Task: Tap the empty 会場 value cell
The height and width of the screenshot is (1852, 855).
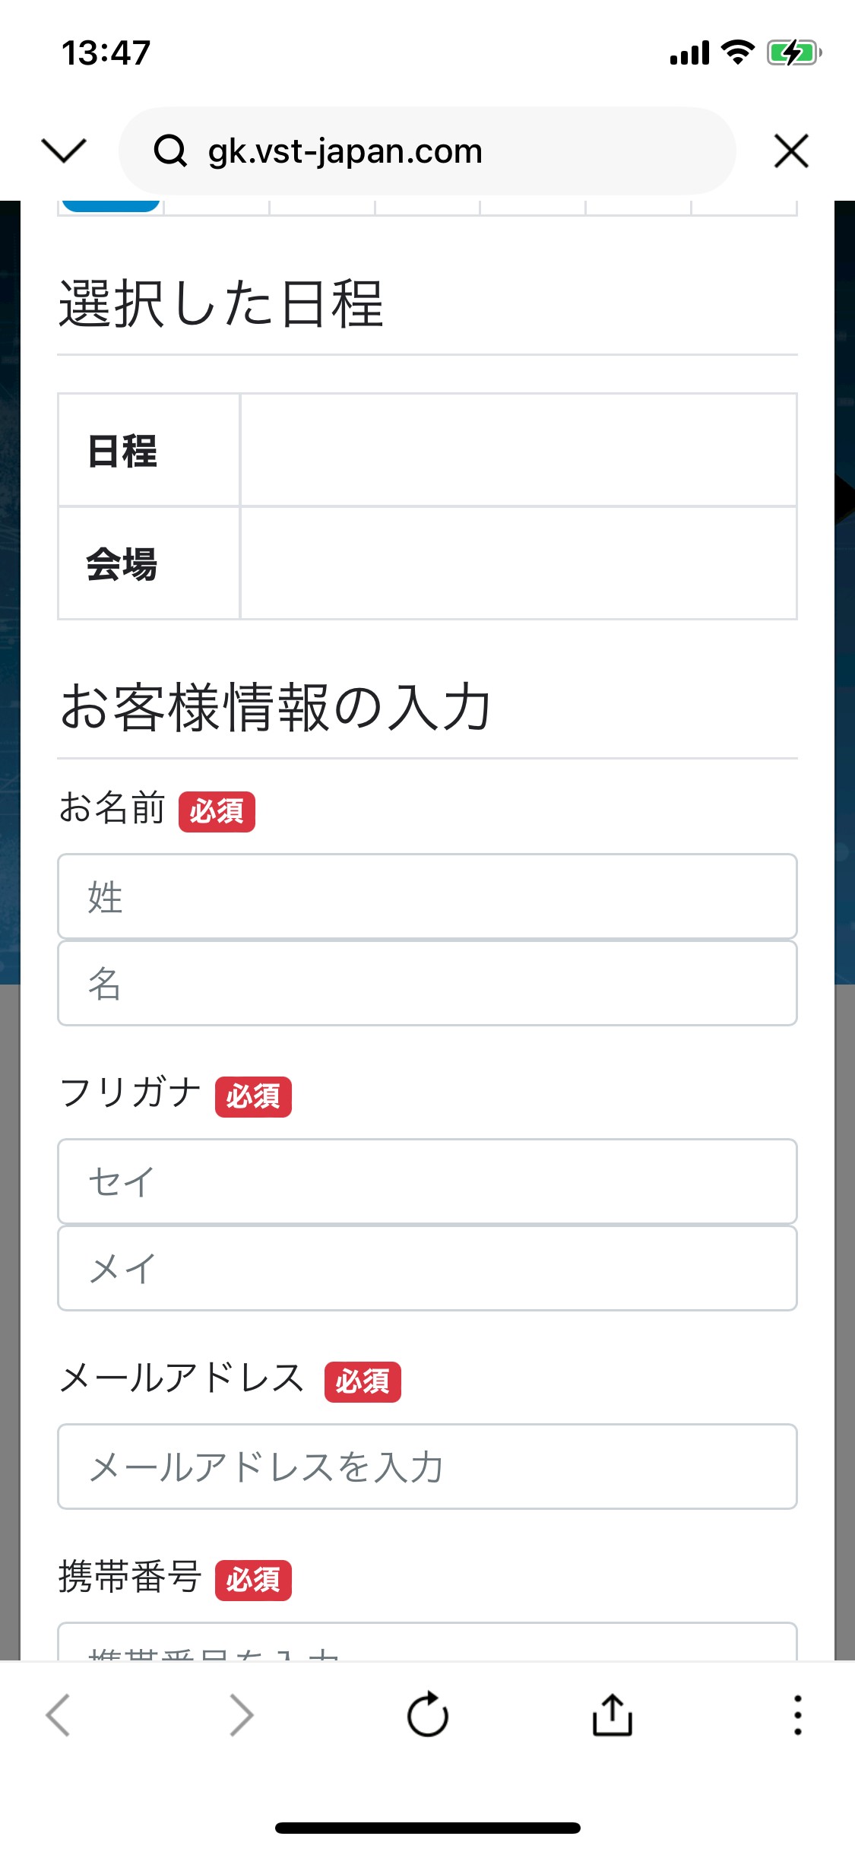Action: (x=518, y=563)
